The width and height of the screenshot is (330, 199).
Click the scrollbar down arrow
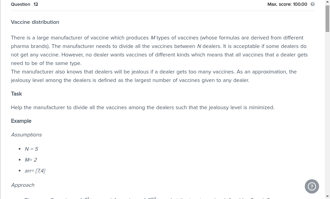(x=327, y=197)
